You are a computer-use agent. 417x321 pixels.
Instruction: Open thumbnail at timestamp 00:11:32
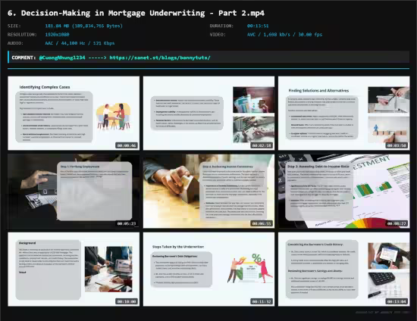point(208,270)
